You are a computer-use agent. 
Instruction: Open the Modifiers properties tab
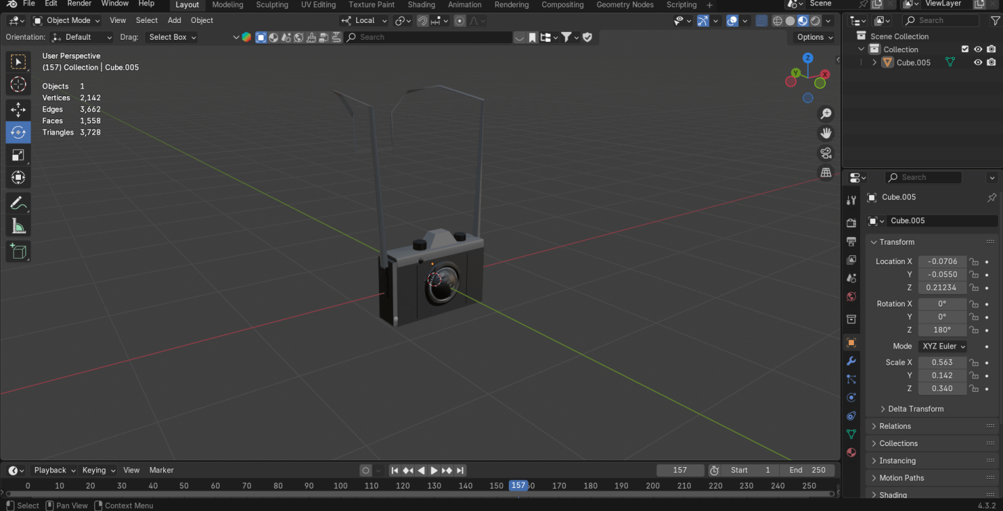(x=851, y=361)
